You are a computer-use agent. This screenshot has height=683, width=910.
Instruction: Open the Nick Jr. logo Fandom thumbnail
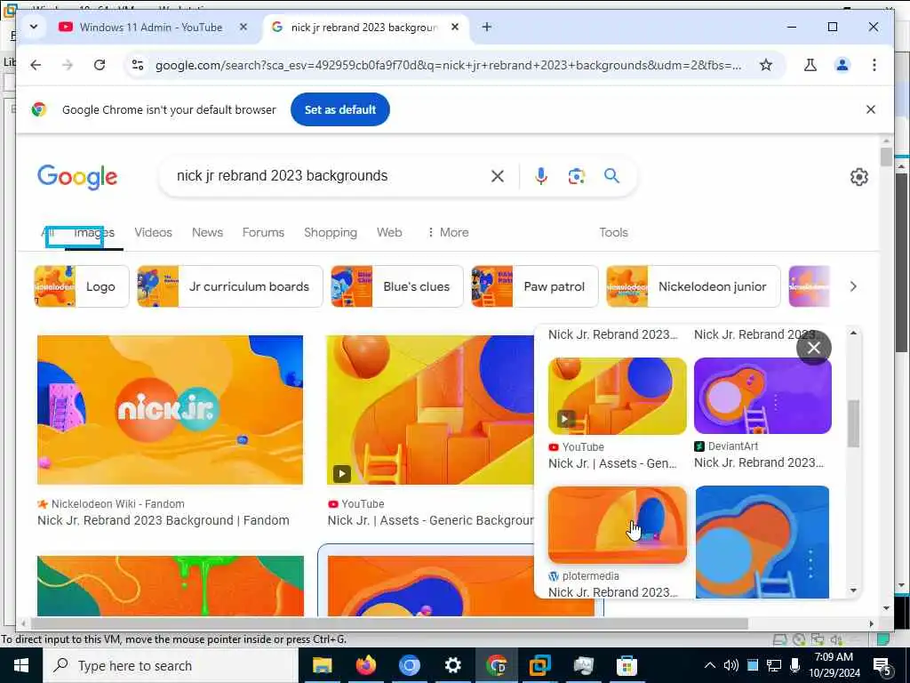(170, 410)
